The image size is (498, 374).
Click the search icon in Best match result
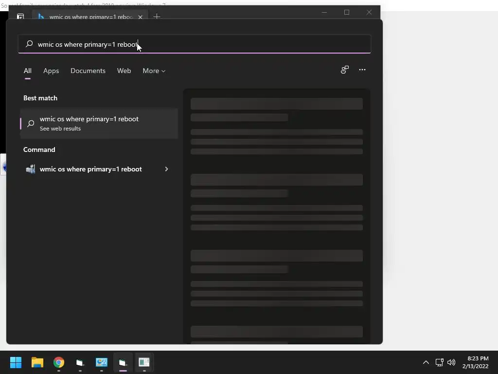[x=31, y=123]
